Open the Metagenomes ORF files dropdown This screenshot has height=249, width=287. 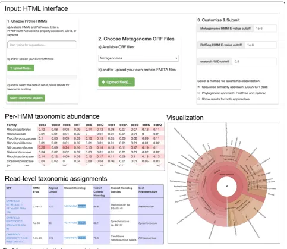tap(138, 58)
